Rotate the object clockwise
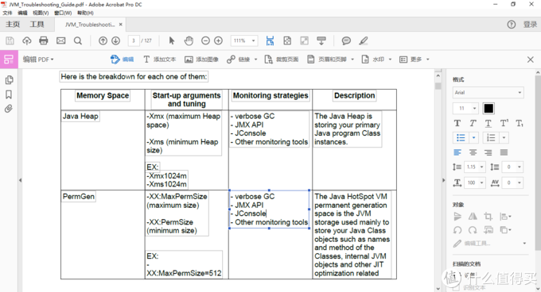This screenshot has height=292, width=541. point(473,230)
